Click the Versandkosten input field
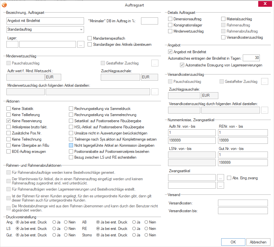Viewport: 274px width, 247px height. coord(243,203)
